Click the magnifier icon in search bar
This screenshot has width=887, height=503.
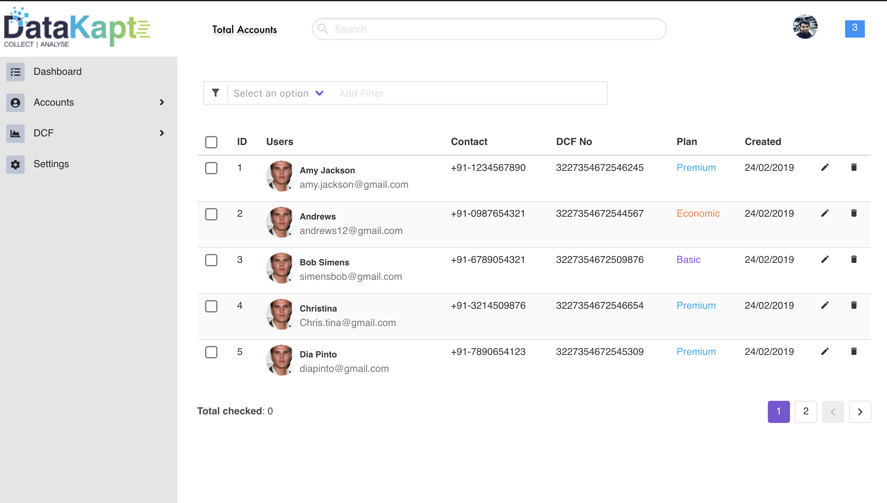click(x=323, y=29)
